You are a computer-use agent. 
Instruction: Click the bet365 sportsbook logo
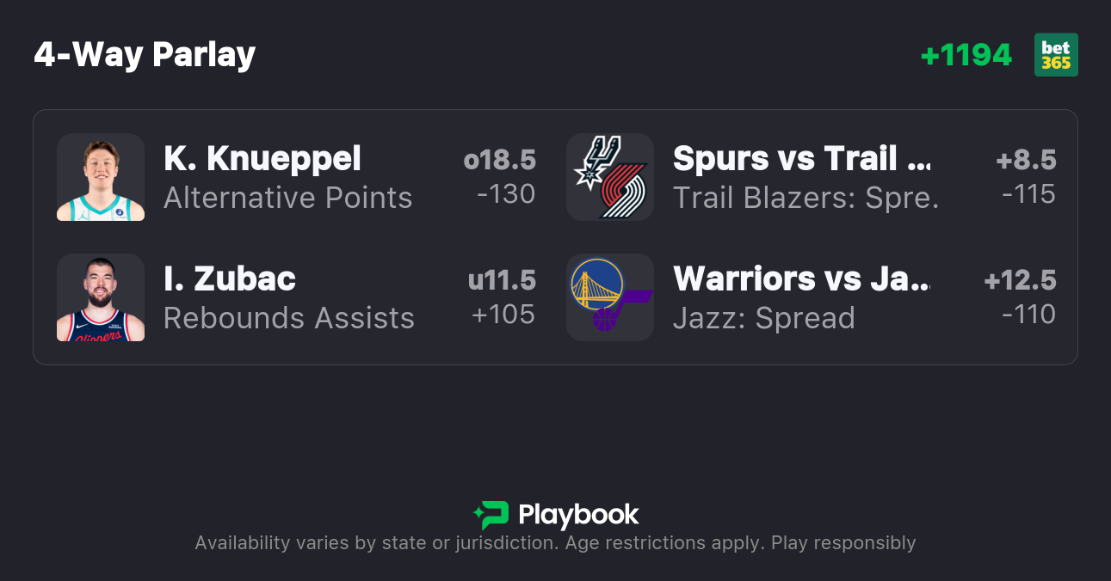(x=1056, y=55)
